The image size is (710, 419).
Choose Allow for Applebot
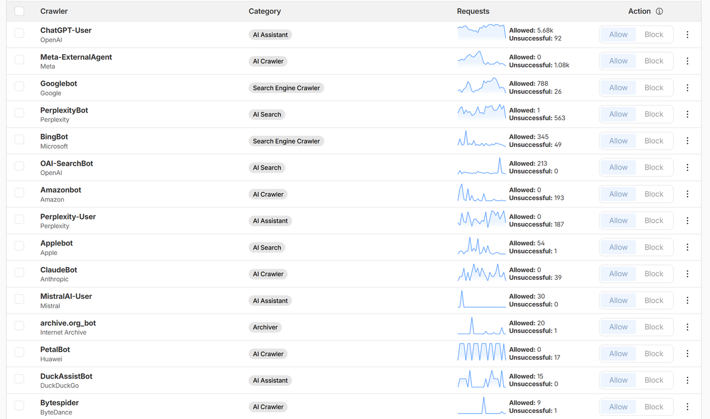618,247
